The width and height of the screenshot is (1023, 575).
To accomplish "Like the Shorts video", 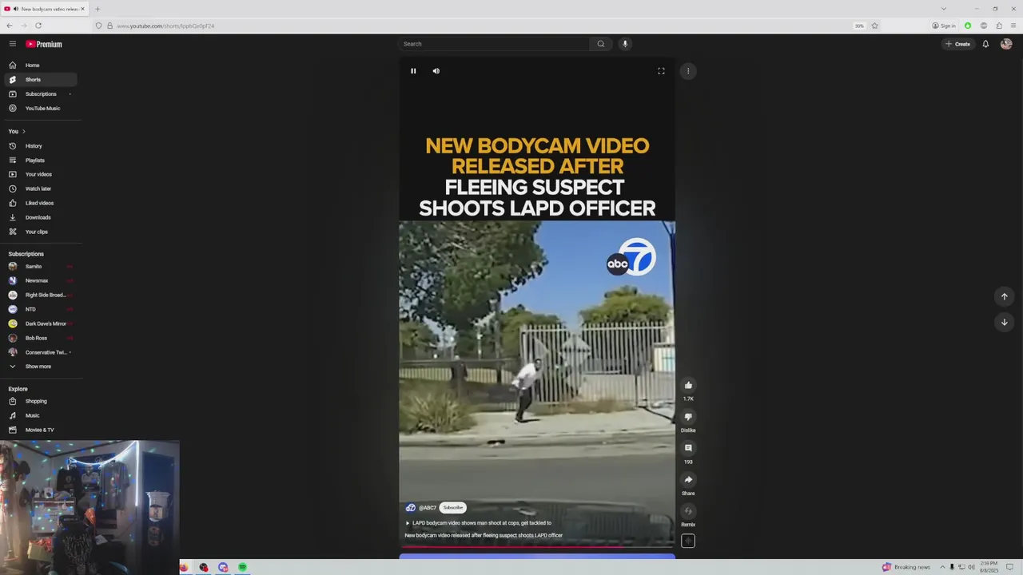I will click(x=688, y=385).
